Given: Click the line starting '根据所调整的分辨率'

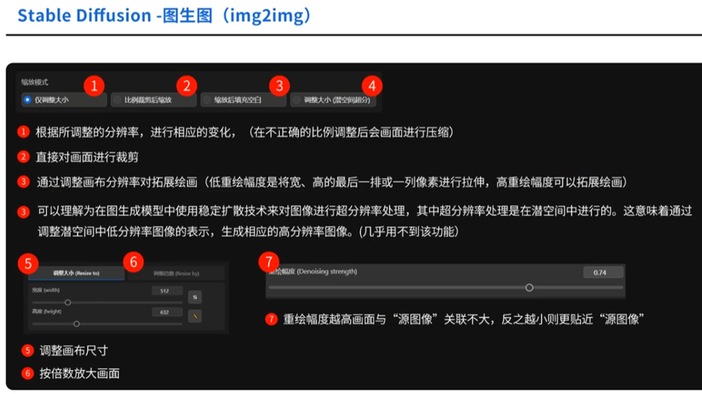Looking at the screenshot, I should coord(245,133).
